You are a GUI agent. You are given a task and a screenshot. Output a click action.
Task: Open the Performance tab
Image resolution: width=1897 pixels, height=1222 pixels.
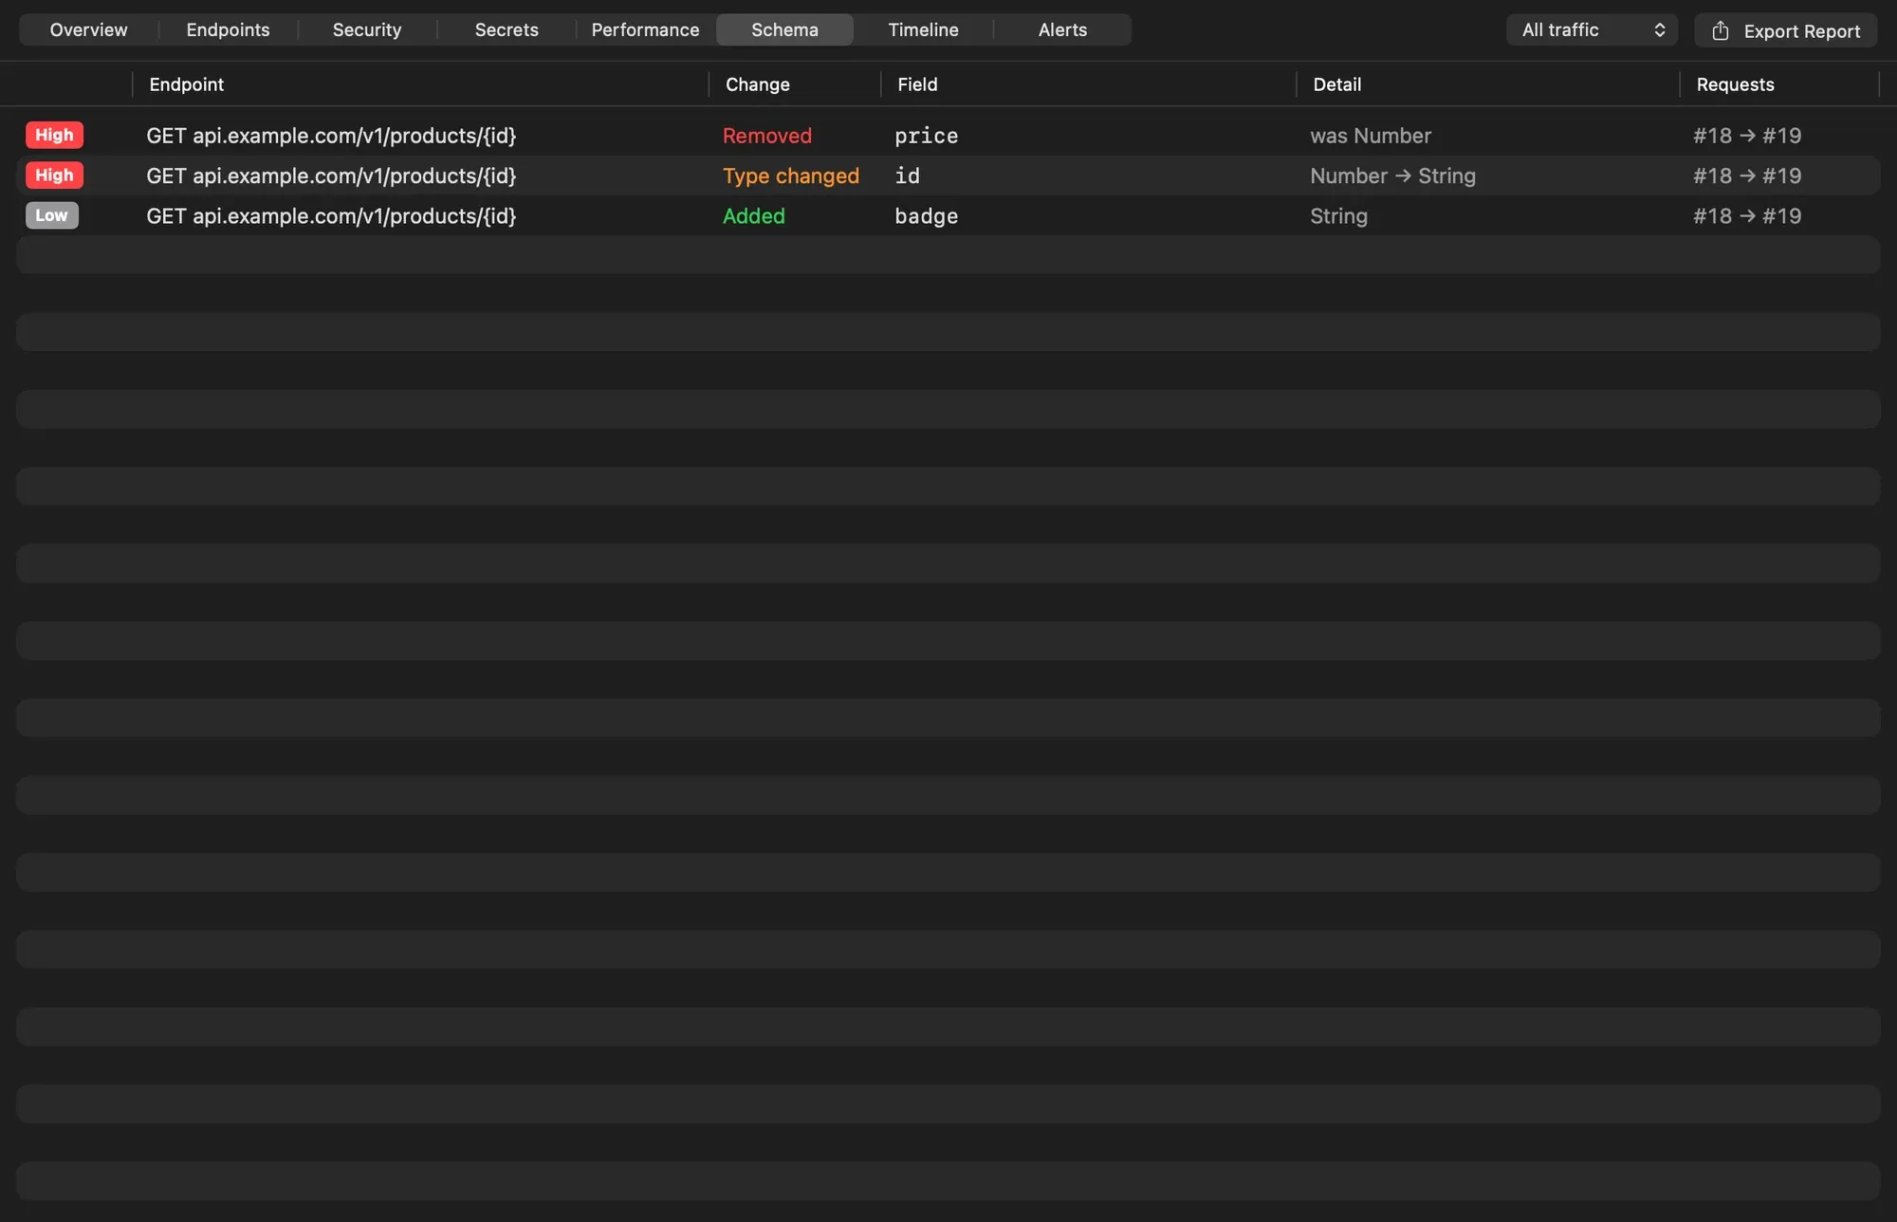pyautogui.click(x=645, y=29)
